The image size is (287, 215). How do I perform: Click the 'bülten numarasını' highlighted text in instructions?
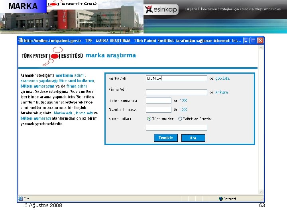pyautogui.click(x=37, y=86)
